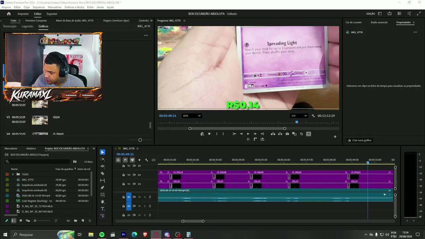
Task: Toggle V4 track visibility eye
Action: coord(139,175)
